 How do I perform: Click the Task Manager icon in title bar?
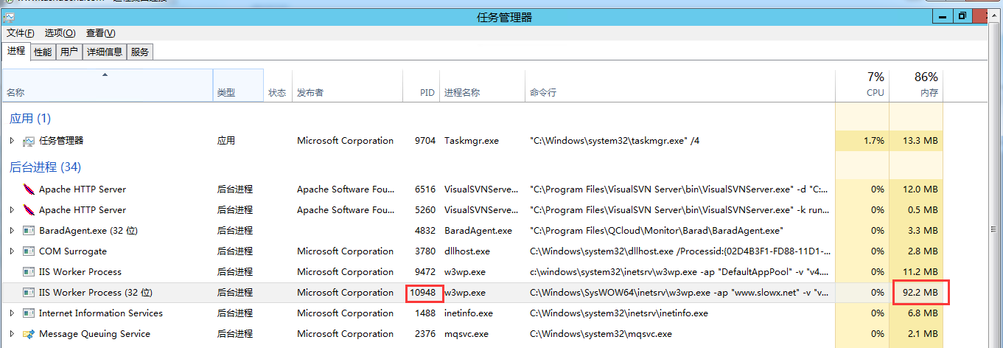coord(9,18)
